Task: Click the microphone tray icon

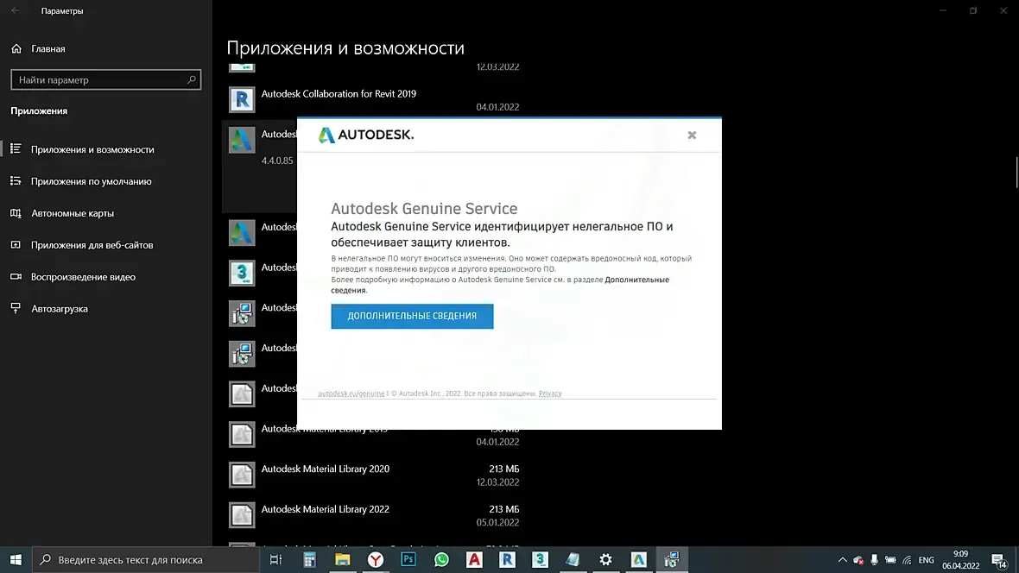Action: point(874,559)
